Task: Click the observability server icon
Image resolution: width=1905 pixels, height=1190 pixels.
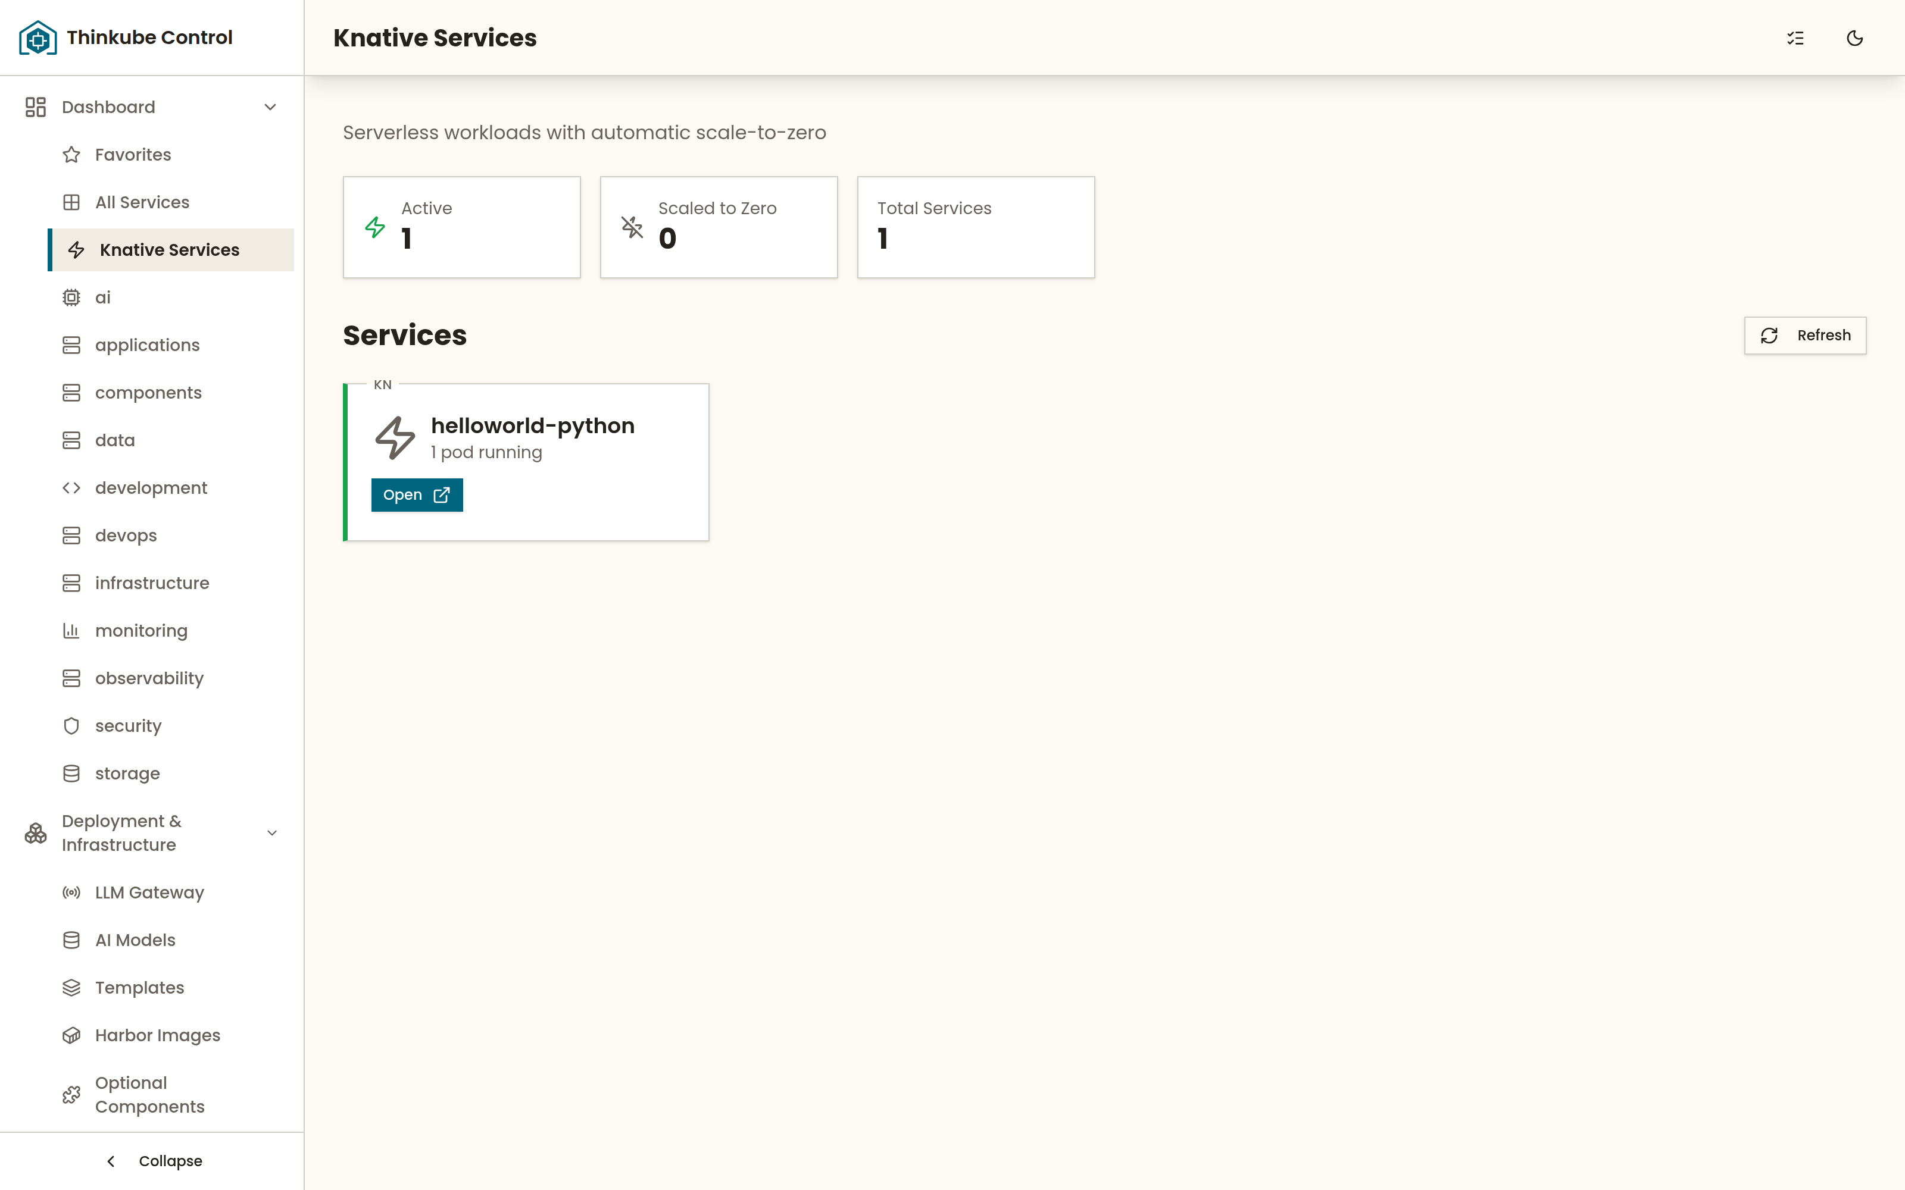Action: [71, 678]
